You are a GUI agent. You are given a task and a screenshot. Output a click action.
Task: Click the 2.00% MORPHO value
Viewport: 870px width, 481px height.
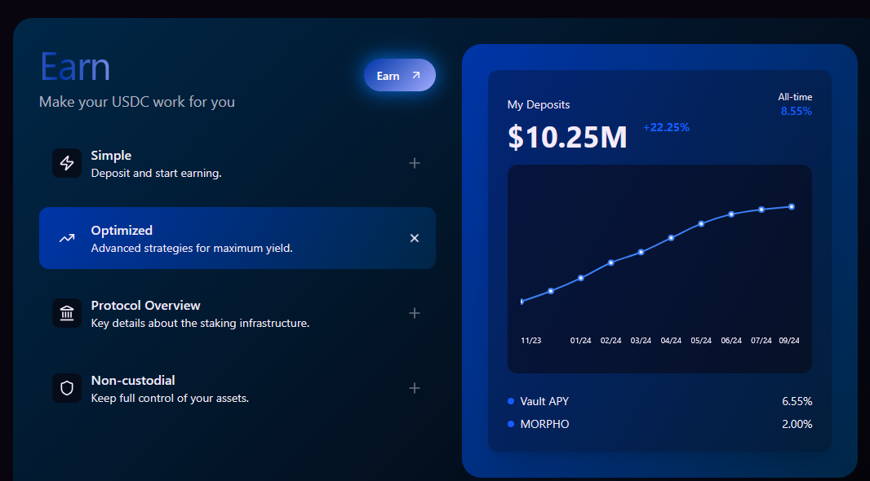coord(797,424)
